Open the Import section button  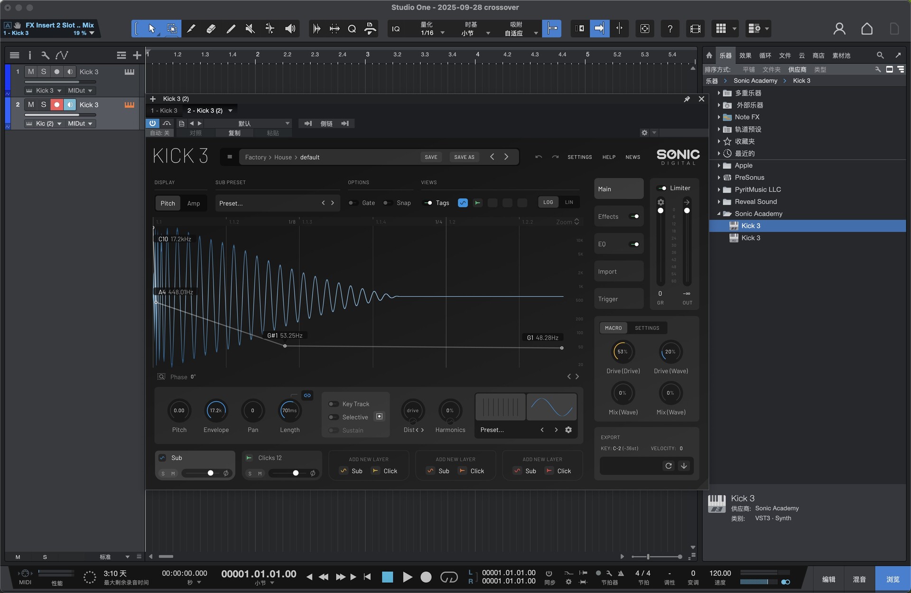[x=618, y=271]
